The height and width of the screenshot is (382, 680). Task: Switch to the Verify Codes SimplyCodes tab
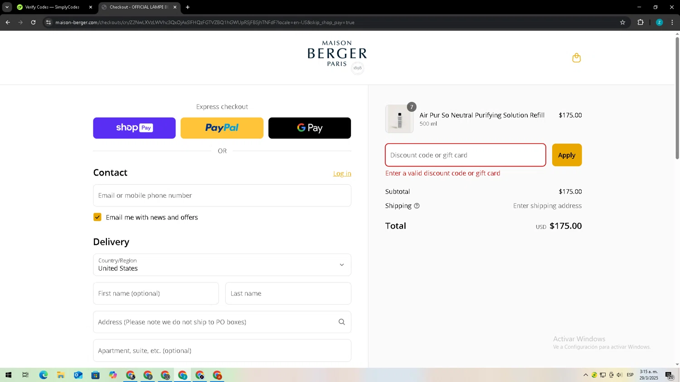click(52, 7)
